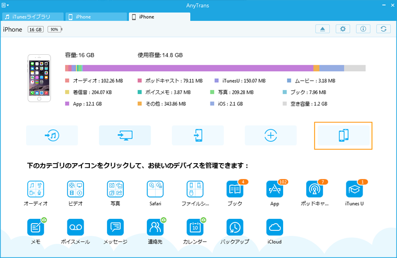Click the 使用容量:14.8 GB text

[x=160, y=55]
